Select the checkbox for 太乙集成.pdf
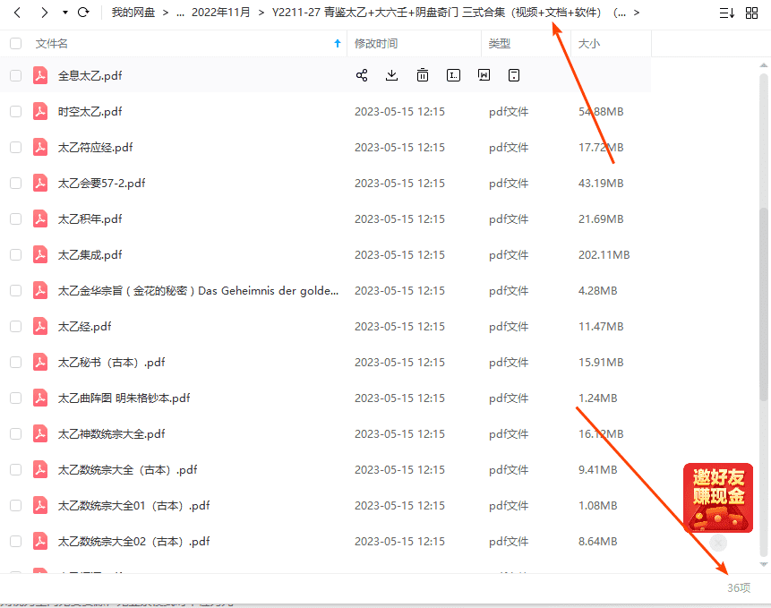This screenshot has width=771, height=608. [x=15, y=255]
